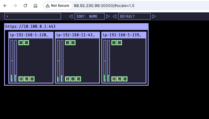The height and width of the screenshot is (119, 209).
Task: Click left arrow beside SORT: NAME
Action: (71, 16)
